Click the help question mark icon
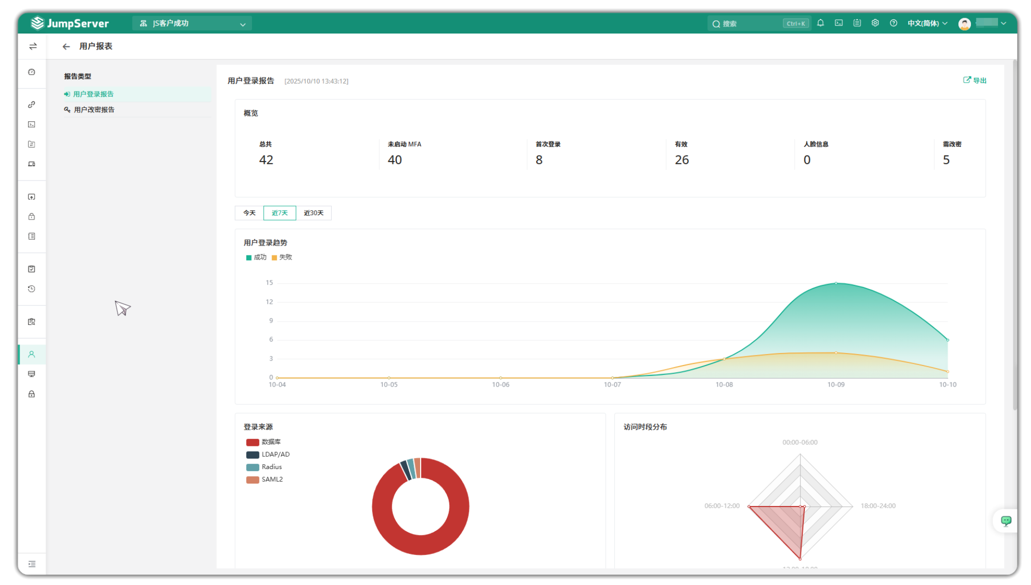 (x=893, y=23)
